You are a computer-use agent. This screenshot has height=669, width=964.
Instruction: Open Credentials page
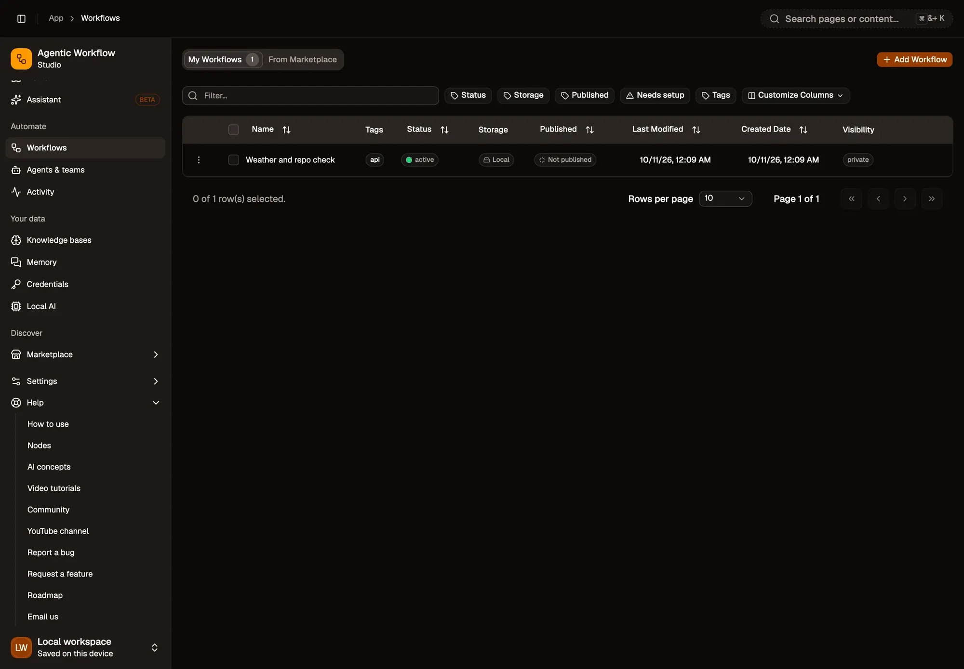coord(85,284)
